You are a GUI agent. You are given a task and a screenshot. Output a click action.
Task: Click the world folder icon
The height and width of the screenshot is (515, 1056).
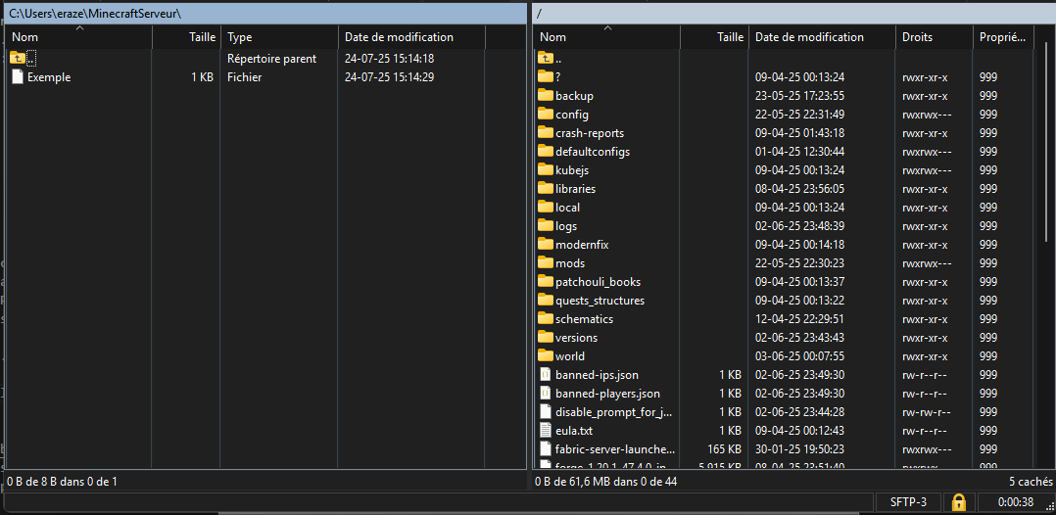[x=545, y=356]
